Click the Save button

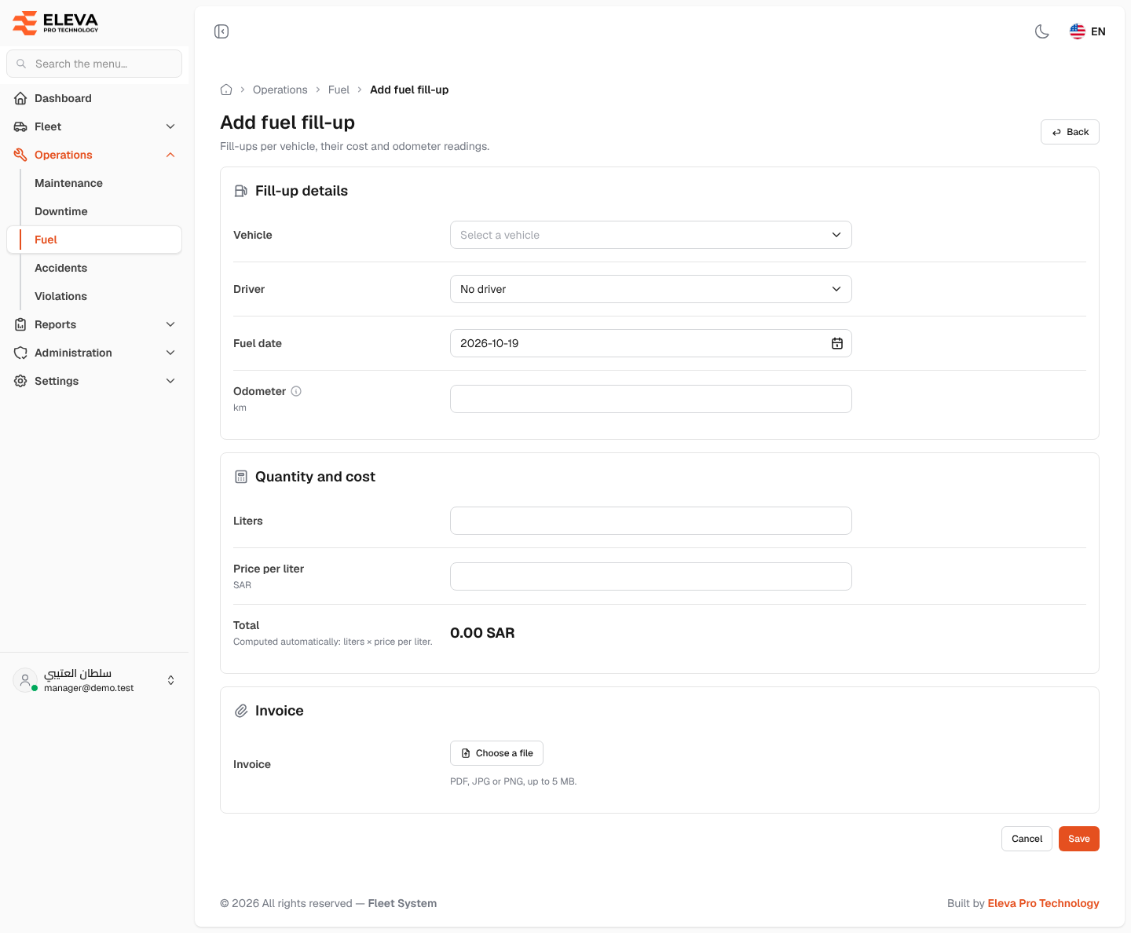tap(1079, 839)
